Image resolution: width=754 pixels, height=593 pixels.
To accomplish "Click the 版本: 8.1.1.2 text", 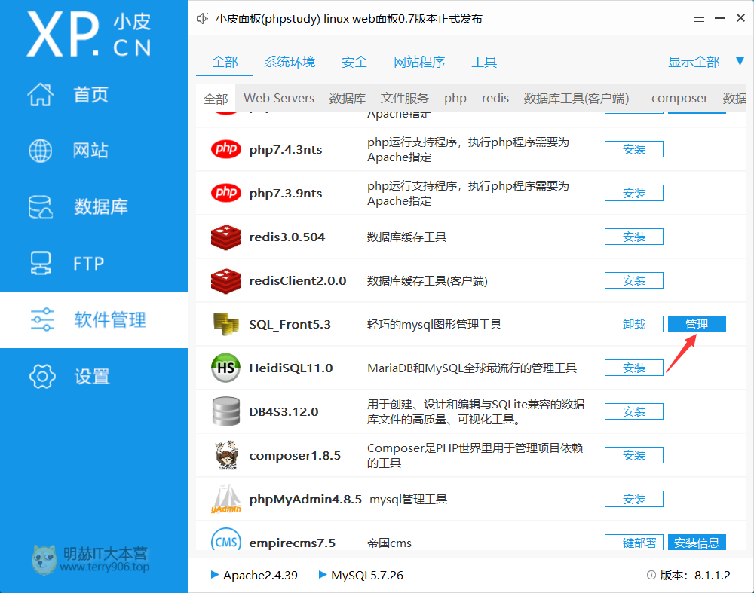I will coord(695,575).
